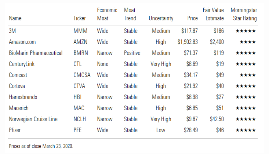The height and width of the screenshot is (154, 269).
Task: Click the $42.50 fair value cell
Action: 216,119
